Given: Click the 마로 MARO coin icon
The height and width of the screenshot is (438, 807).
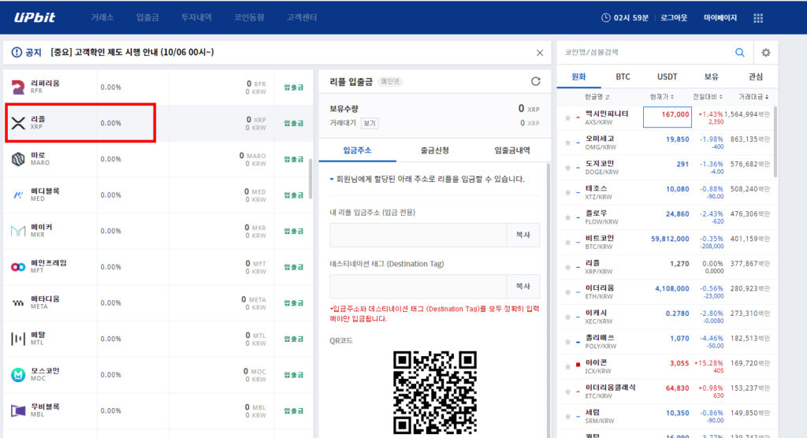Looking at the screenshot, I should point(18,159).
